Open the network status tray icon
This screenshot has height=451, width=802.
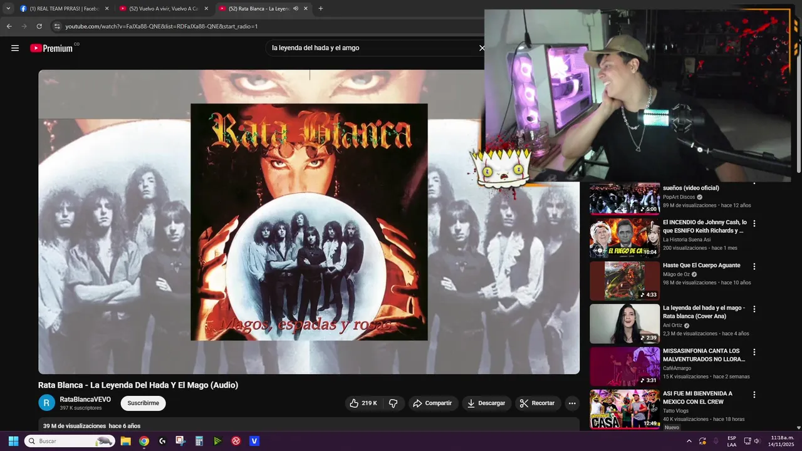tap(747, 441)
